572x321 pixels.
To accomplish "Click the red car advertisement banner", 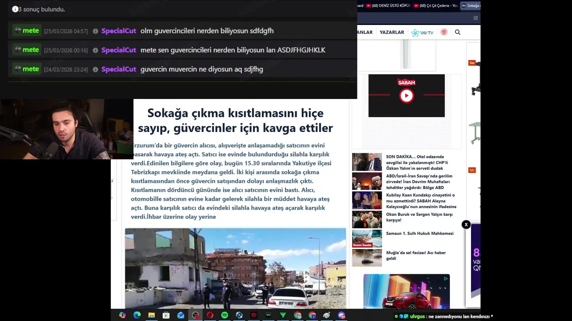I will point(406,291).
